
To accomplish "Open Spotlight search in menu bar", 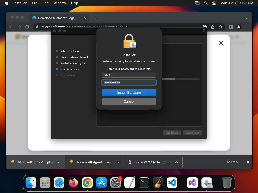I will tap(206, 3).
